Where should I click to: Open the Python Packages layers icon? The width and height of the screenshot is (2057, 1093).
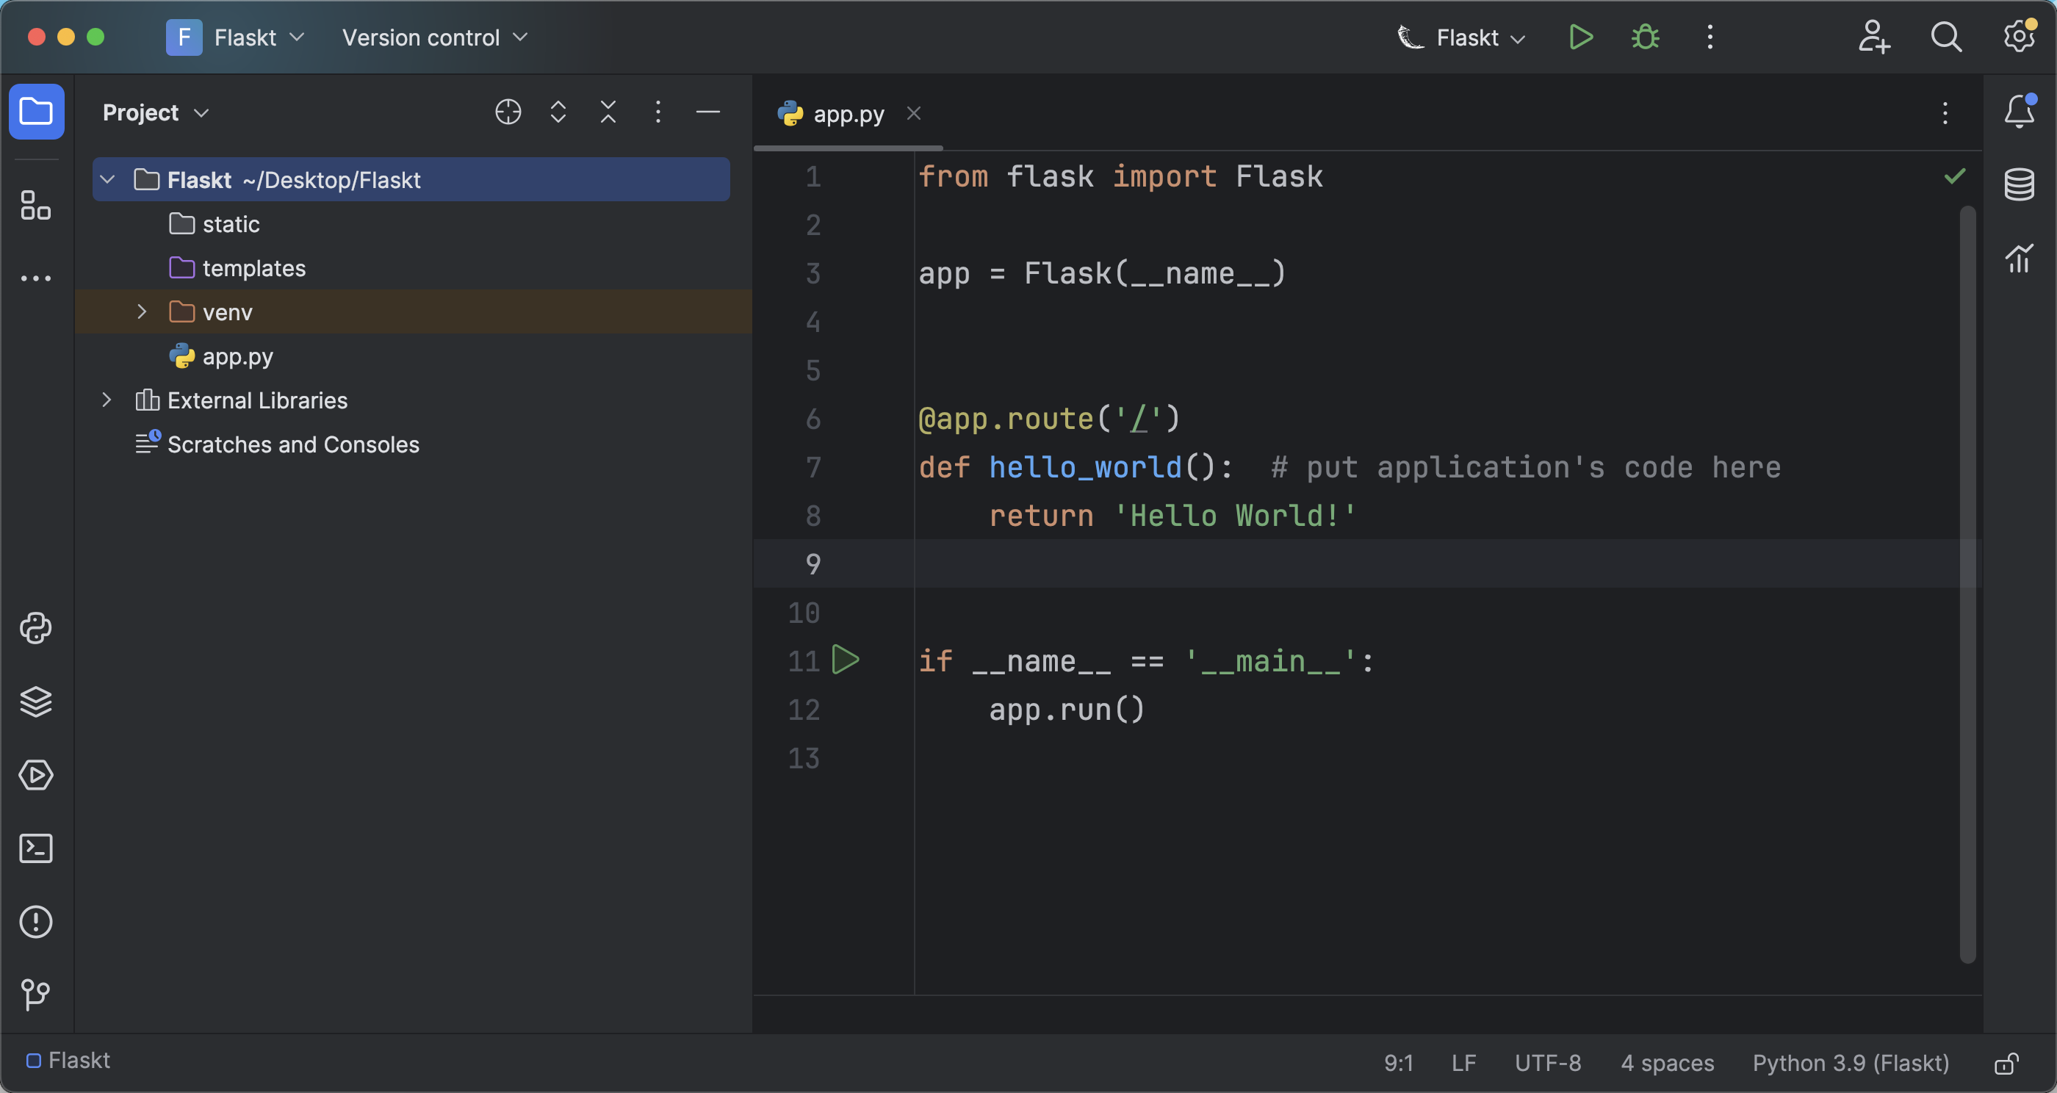tap(36, 701)
